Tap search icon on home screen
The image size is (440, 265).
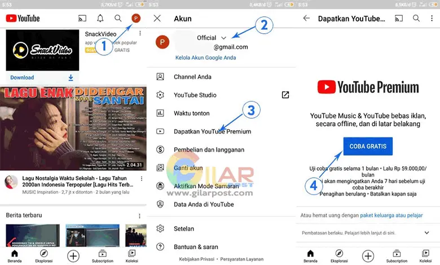click(x=118, y=19)
